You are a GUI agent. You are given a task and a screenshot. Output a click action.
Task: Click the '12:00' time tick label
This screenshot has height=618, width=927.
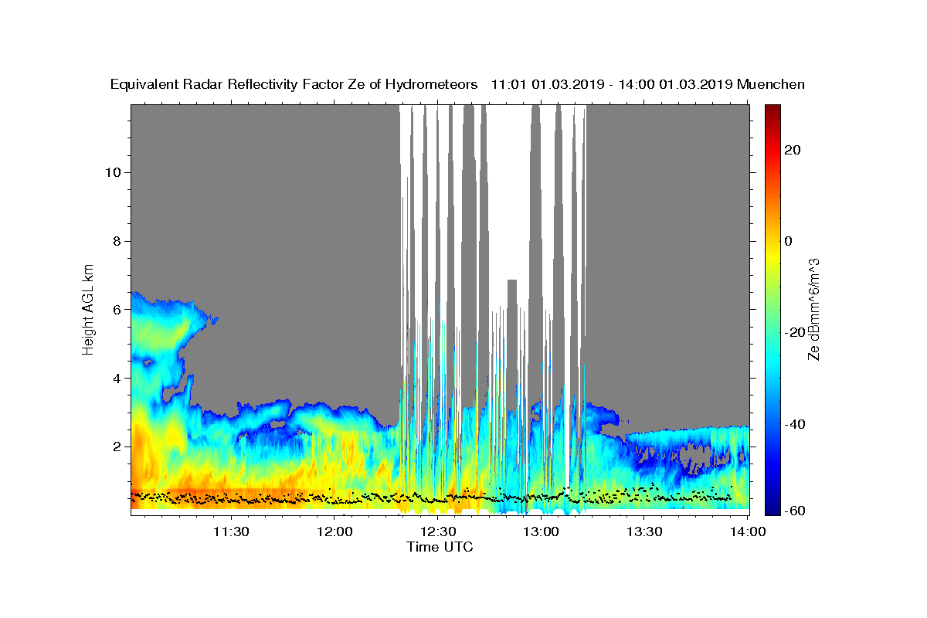[x=335, y=531]
